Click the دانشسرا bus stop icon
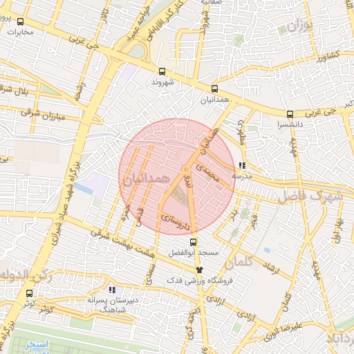354x354 pixels. pos(290,114)
